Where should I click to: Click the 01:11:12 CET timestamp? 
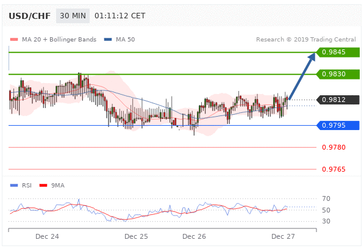pos(120,16)
